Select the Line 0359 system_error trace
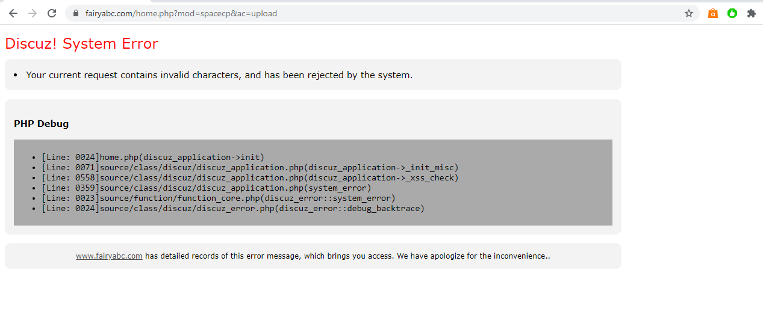The width and height of the screenshot is (763, 329). (x=207, y=188)
